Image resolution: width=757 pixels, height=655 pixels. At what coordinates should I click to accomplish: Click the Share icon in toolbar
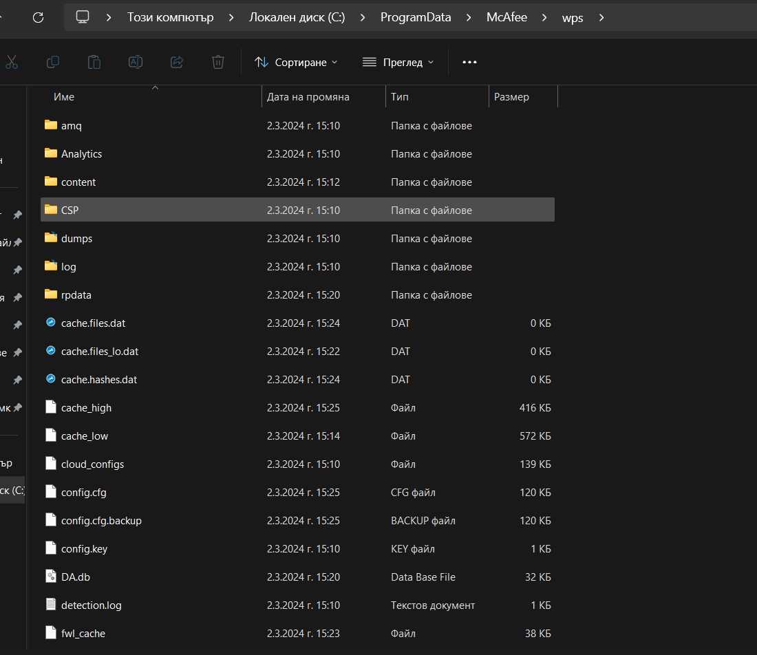coord(177,62)
